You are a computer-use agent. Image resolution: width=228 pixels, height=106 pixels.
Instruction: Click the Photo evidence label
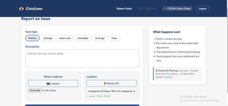53,77
